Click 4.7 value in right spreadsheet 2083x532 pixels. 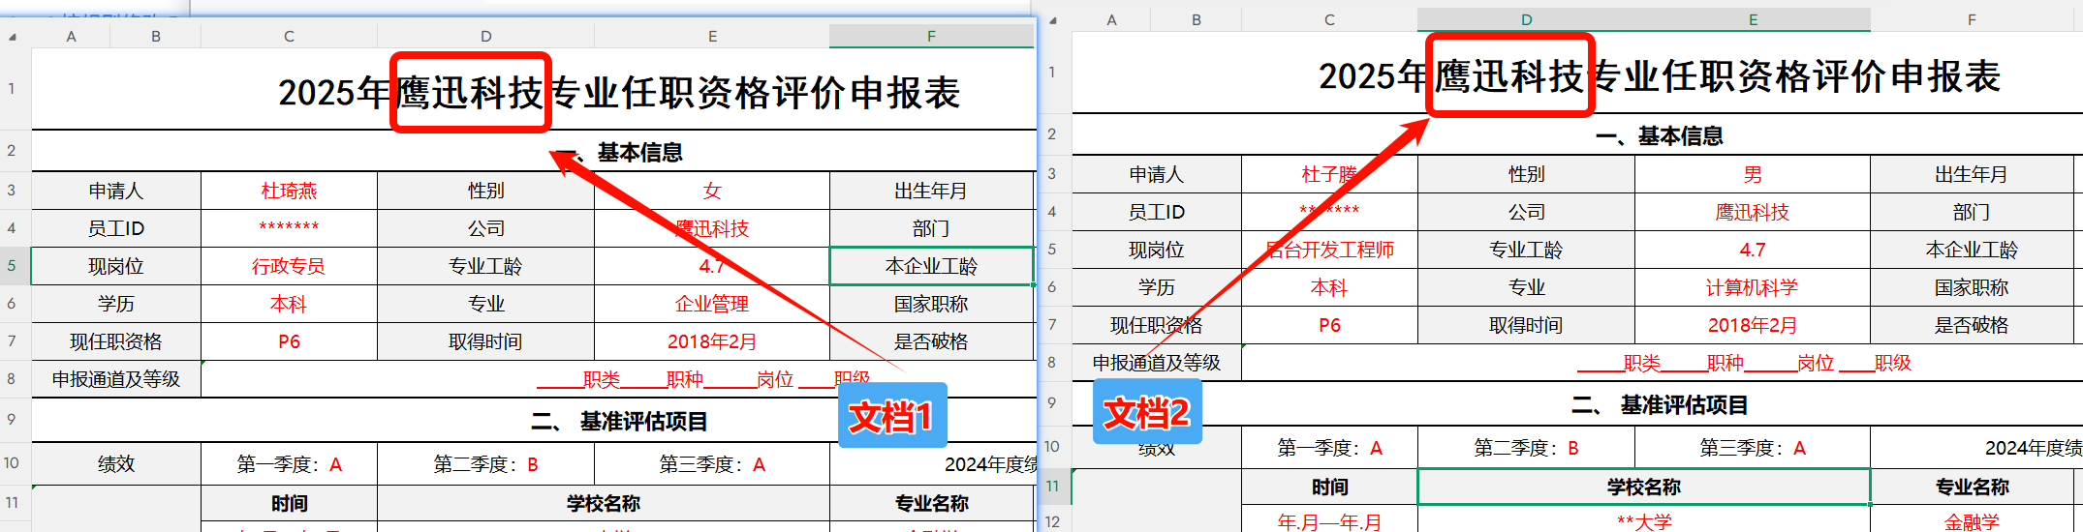point(1753,250)
